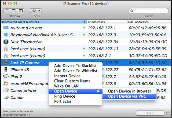Select the split-pane Display icon

(21, 11)
